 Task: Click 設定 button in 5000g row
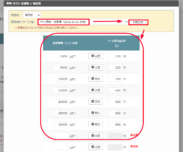[x=96, y=67]
